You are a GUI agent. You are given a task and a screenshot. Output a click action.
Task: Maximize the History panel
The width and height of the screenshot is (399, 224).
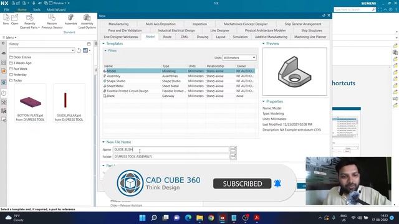pyautogui.click(x=89, y=44)
